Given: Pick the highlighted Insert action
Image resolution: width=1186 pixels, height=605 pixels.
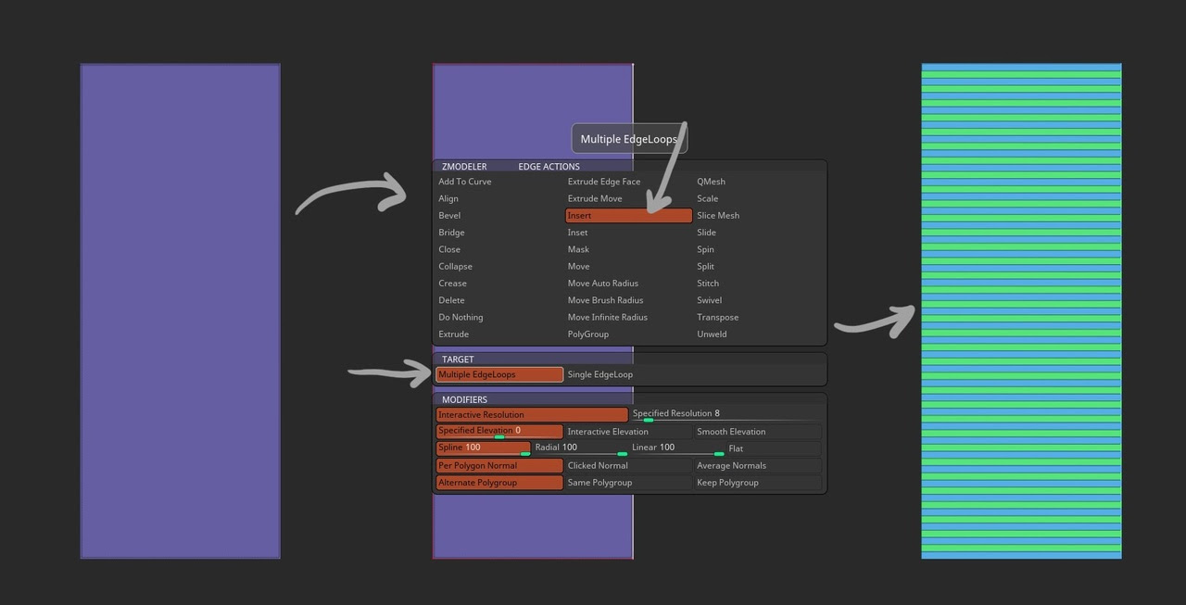Looking at the screenshot, I should click(x=629, y=216).
